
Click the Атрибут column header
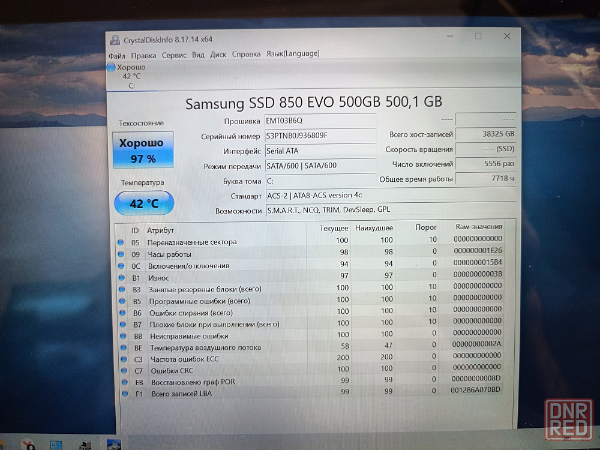tap(161, 230)
